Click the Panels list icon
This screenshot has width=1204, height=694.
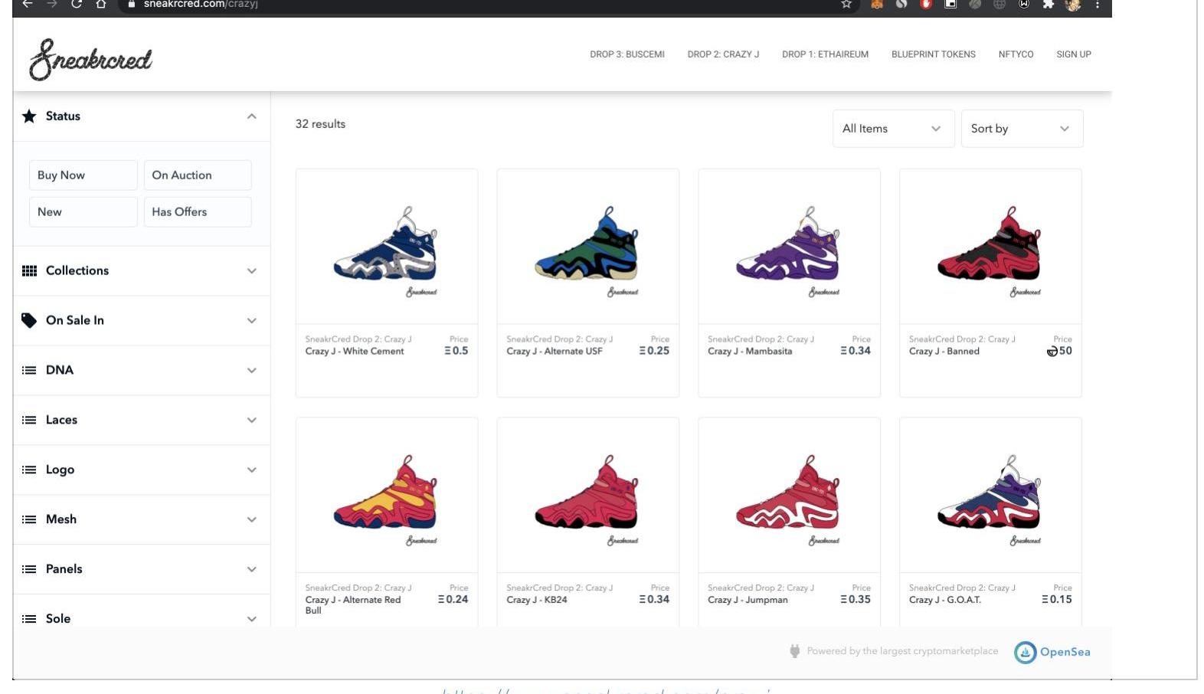pos(29,569)
